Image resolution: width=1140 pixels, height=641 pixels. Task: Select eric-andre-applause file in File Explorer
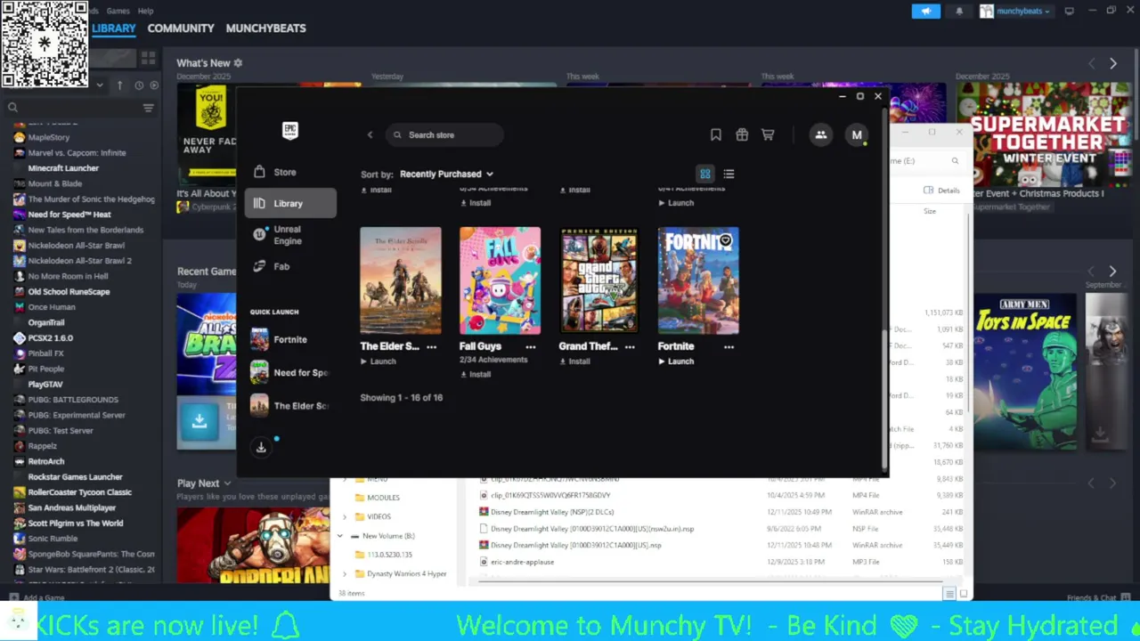(x=522, y=562)
